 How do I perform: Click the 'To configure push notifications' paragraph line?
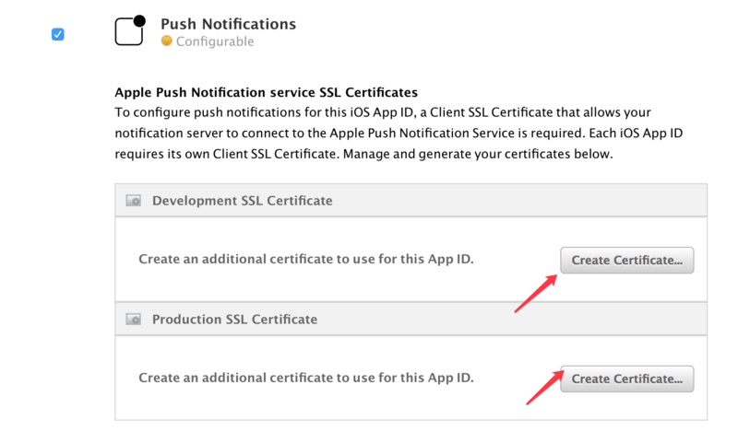click(383, 112)
